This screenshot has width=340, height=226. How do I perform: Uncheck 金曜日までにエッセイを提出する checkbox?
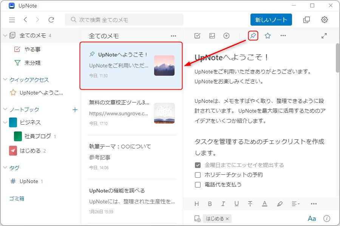(198, 165)
